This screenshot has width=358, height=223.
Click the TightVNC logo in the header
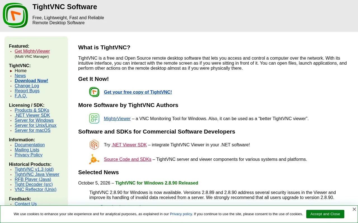(15, 15)
